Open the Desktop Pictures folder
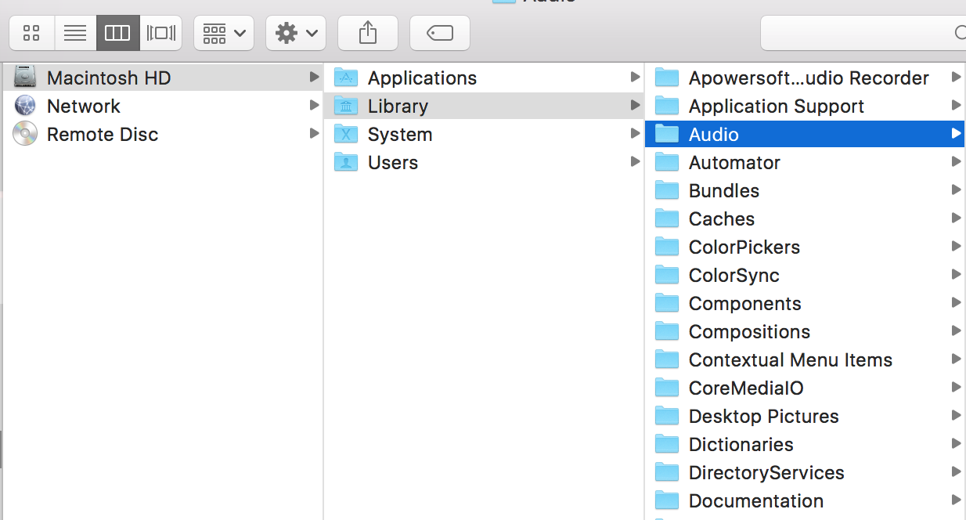The height and width of the screenshot is (520, 966). (763, 417)
